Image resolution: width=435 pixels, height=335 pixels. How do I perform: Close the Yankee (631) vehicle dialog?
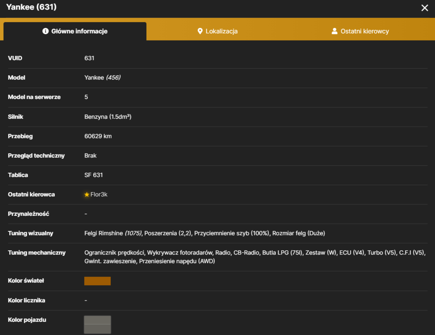(425, 8)
